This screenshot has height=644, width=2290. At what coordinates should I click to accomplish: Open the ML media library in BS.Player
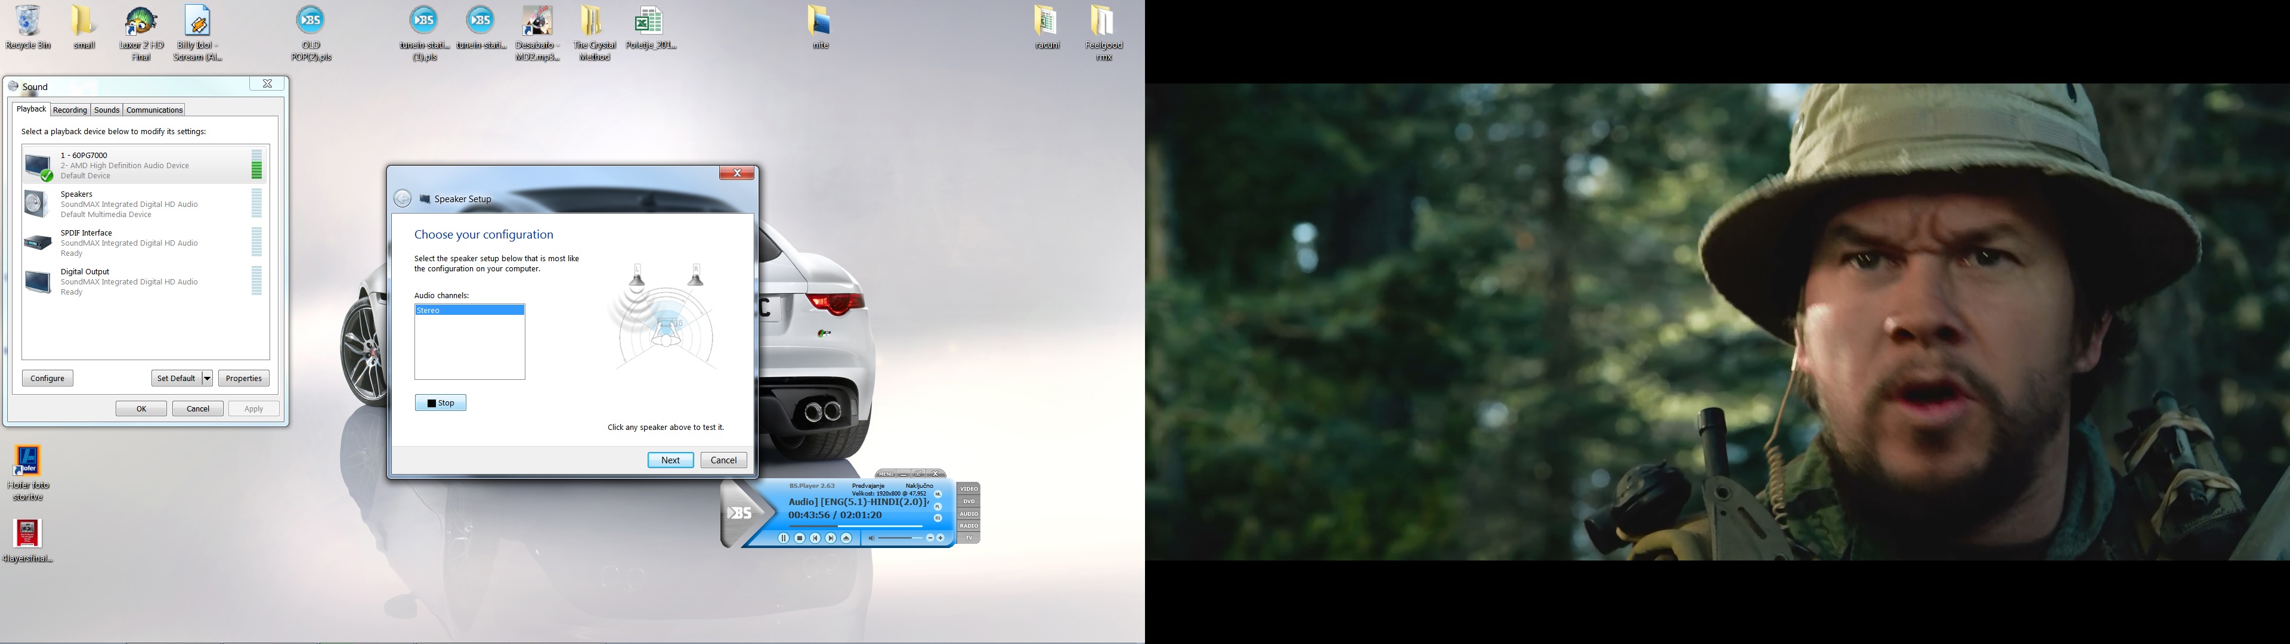click(938, 494)
